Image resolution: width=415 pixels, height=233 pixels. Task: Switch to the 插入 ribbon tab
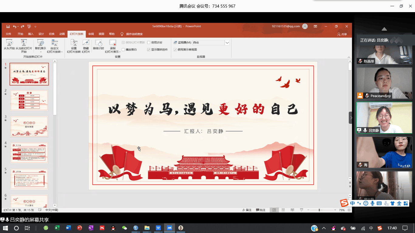pos(31,34)
